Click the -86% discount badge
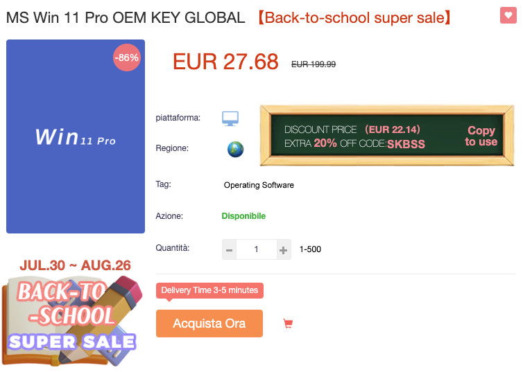The width and height of the screenshot is (523, 372). [127, 58]
